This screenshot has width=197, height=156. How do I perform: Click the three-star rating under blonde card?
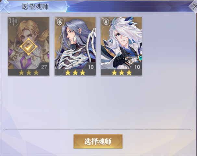pyautogui.click(x=29, y=72)
